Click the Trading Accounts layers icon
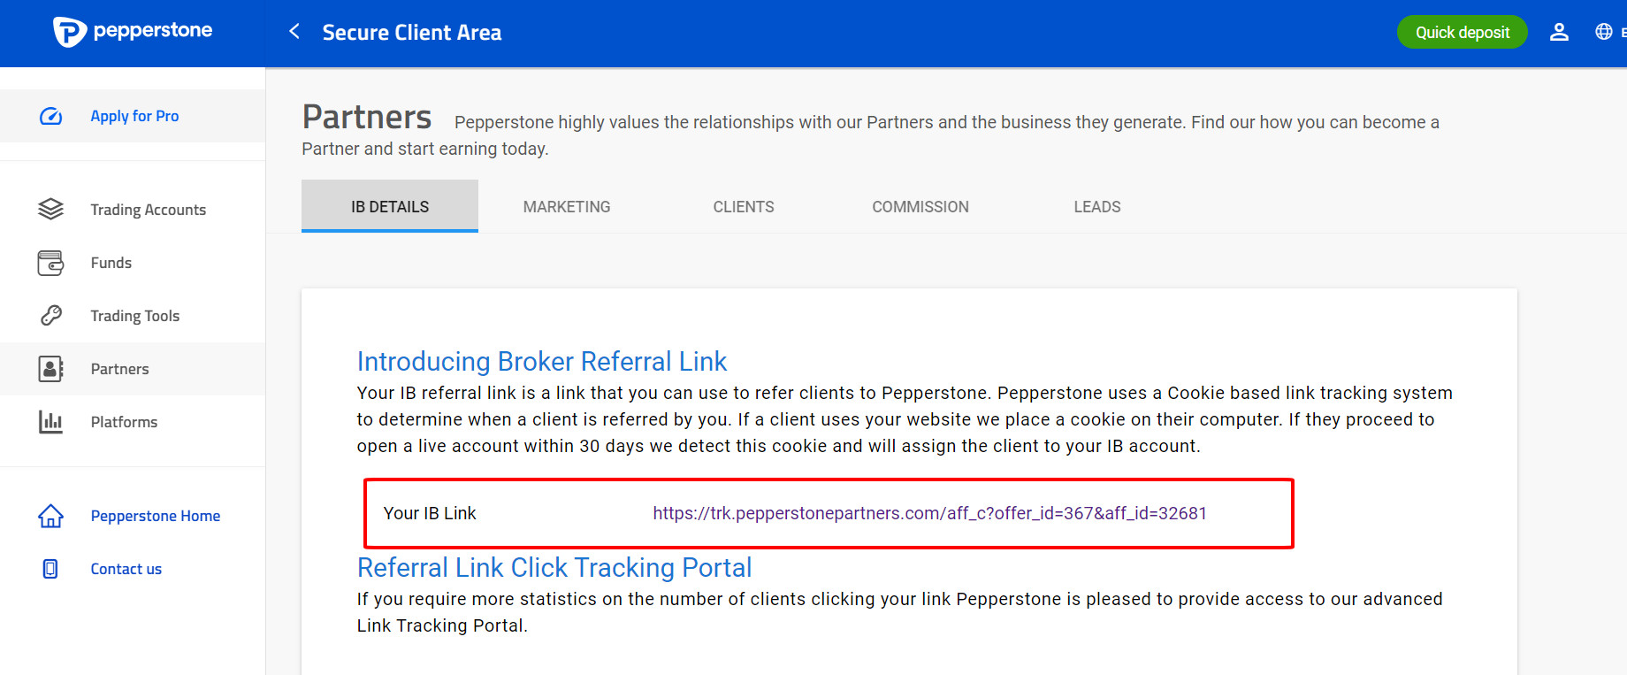This screenshot has height=675, width=1627. [x=51, y=210]
